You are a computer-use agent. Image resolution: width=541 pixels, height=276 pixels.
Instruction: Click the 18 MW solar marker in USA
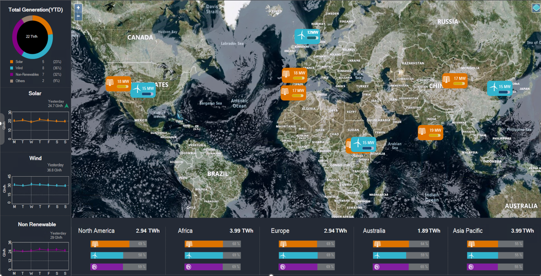tap(118, 83)
